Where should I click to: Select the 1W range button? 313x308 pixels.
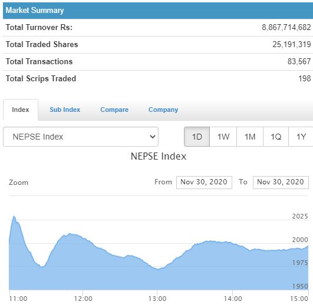tap(223, 137)
